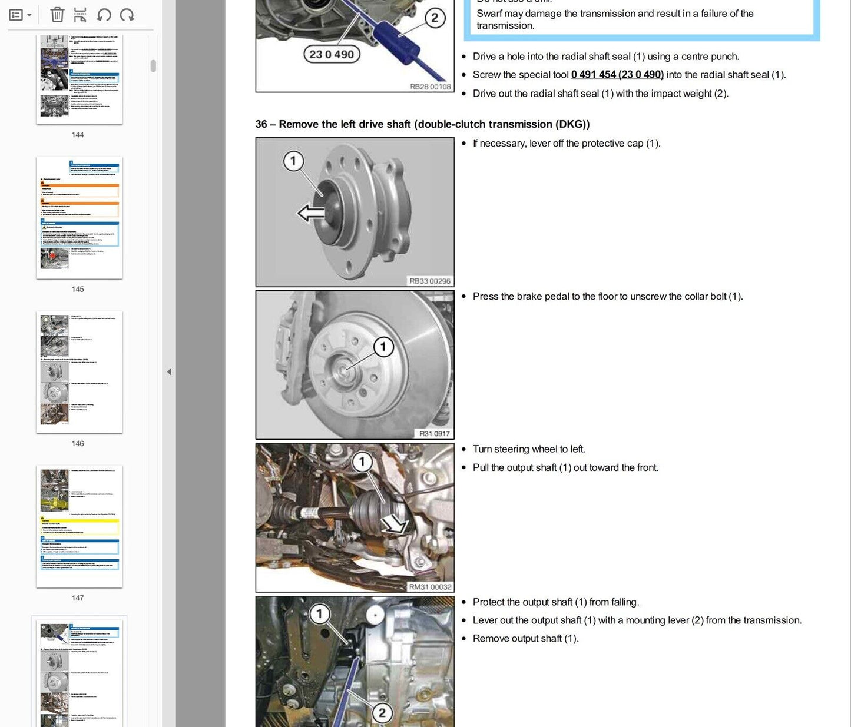Click the drive shaft photo RM31 00032

click(x=355, y=518)
